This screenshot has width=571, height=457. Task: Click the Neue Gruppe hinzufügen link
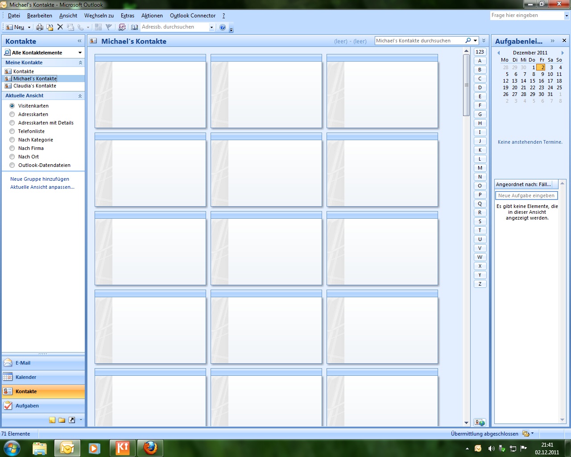click(40, 179)
